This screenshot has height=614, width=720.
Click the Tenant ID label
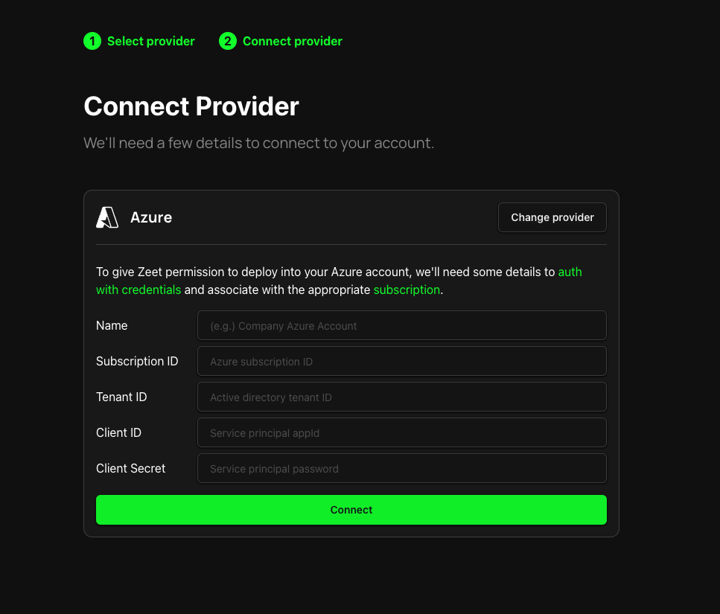[x=121, y=397]
